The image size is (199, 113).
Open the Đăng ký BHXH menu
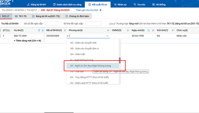point(36,5)
